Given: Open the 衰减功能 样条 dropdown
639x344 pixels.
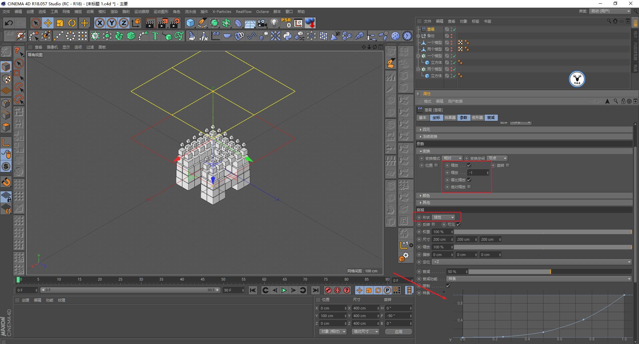Looking at the screenshot, I should (539, 279).
